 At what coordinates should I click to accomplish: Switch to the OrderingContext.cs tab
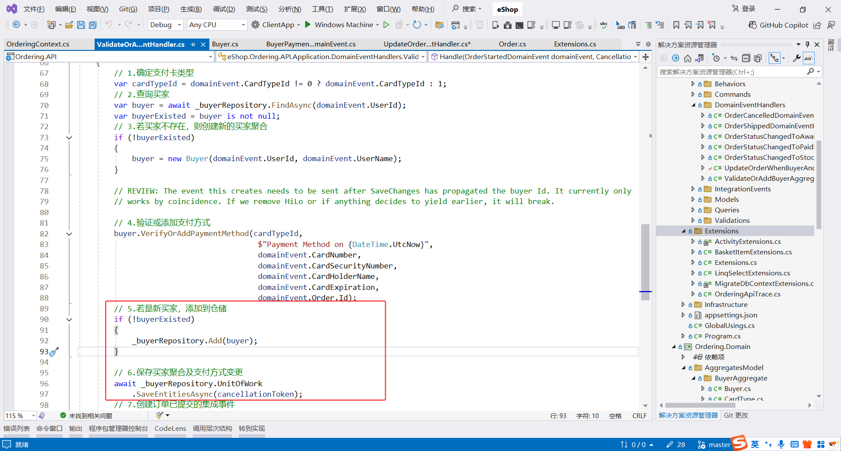click(38, 44)
